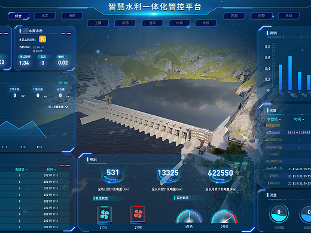This screenshot has width=311, height=233.
Task: Click the tallest bar in rainfall chart
Action: click(x=290, y=73)
